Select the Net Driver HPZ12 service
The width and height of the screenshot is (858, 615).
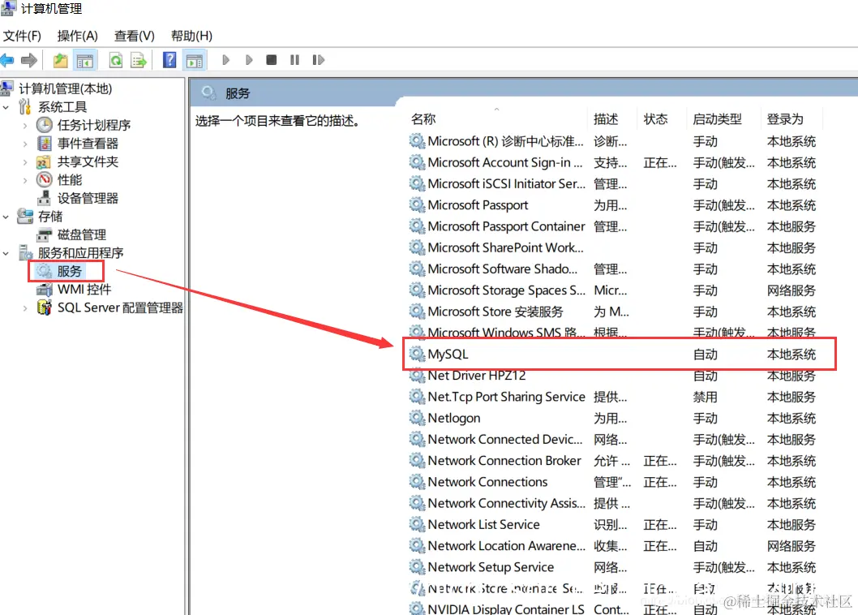[x=613, y=376]
